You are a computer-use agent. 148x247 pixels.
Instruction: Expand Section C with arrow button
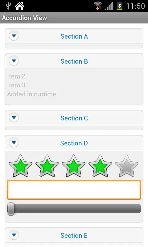point(14,118)
